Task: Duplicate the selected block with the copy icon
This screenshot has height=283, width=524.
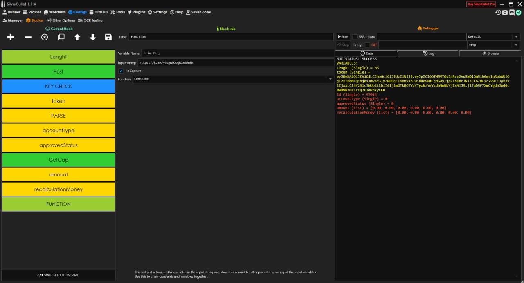Action: (61, 37)
